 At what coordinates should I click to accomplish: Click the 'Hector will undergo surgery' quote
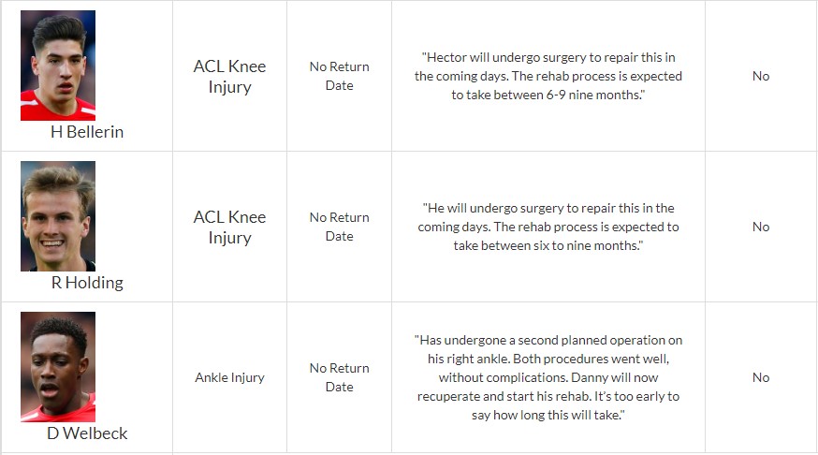[548, 76]
